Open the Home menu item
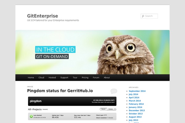This screenshot has width=185, height=123. [31, 77]
